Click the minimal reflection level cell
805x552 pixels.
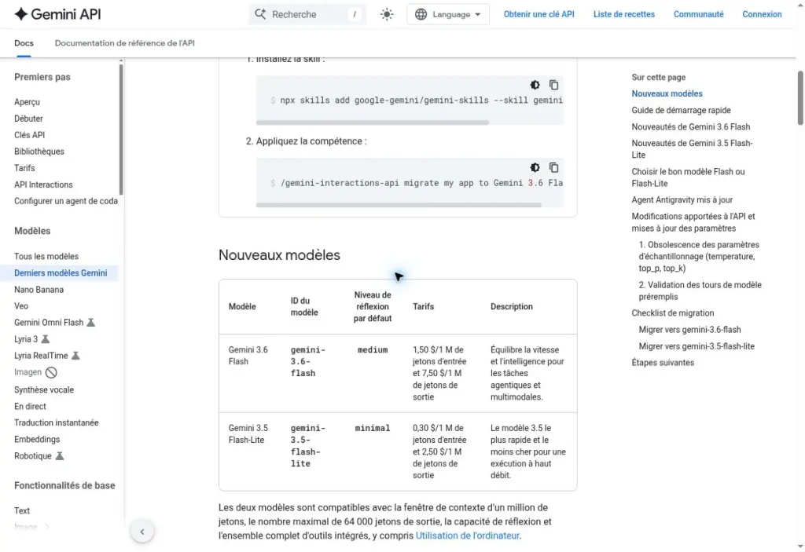373,428
